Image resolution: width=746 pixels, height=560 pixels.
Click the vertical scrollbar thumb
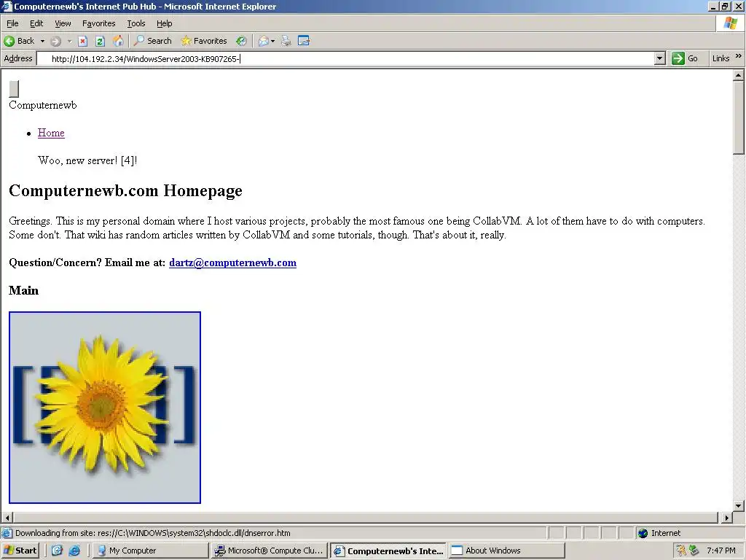739,117
